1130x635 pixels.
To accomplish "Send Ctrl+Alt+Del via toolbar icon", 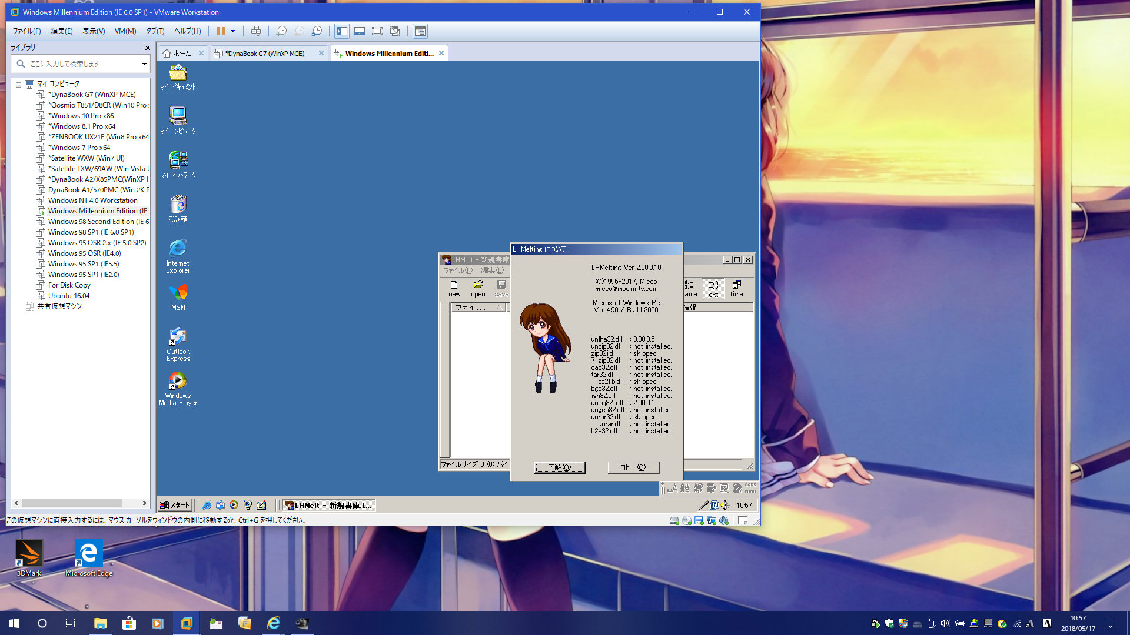I will pos(256,31).
